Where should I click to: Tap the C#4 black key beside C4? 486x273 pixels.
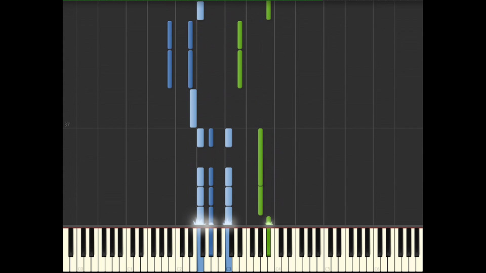[281, 242]
